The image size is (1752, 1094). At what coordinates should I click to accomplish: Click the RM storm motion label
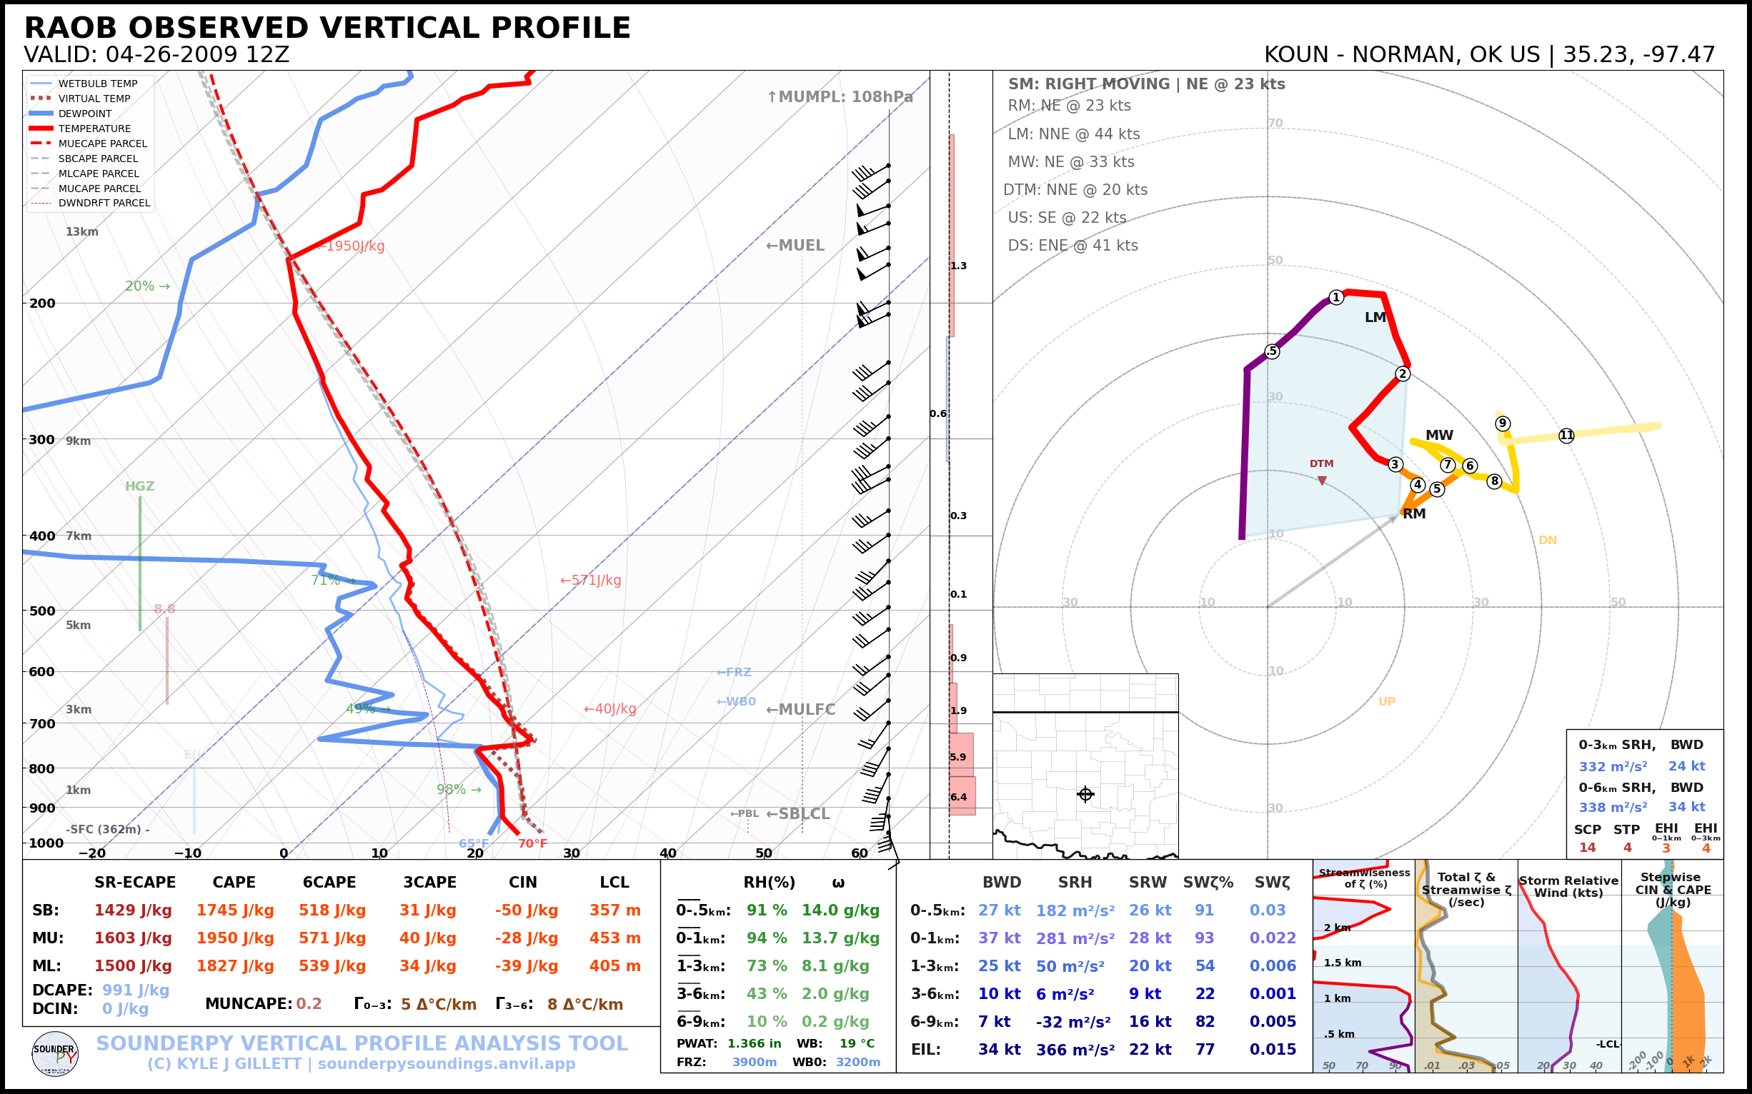coord(1414,513)
